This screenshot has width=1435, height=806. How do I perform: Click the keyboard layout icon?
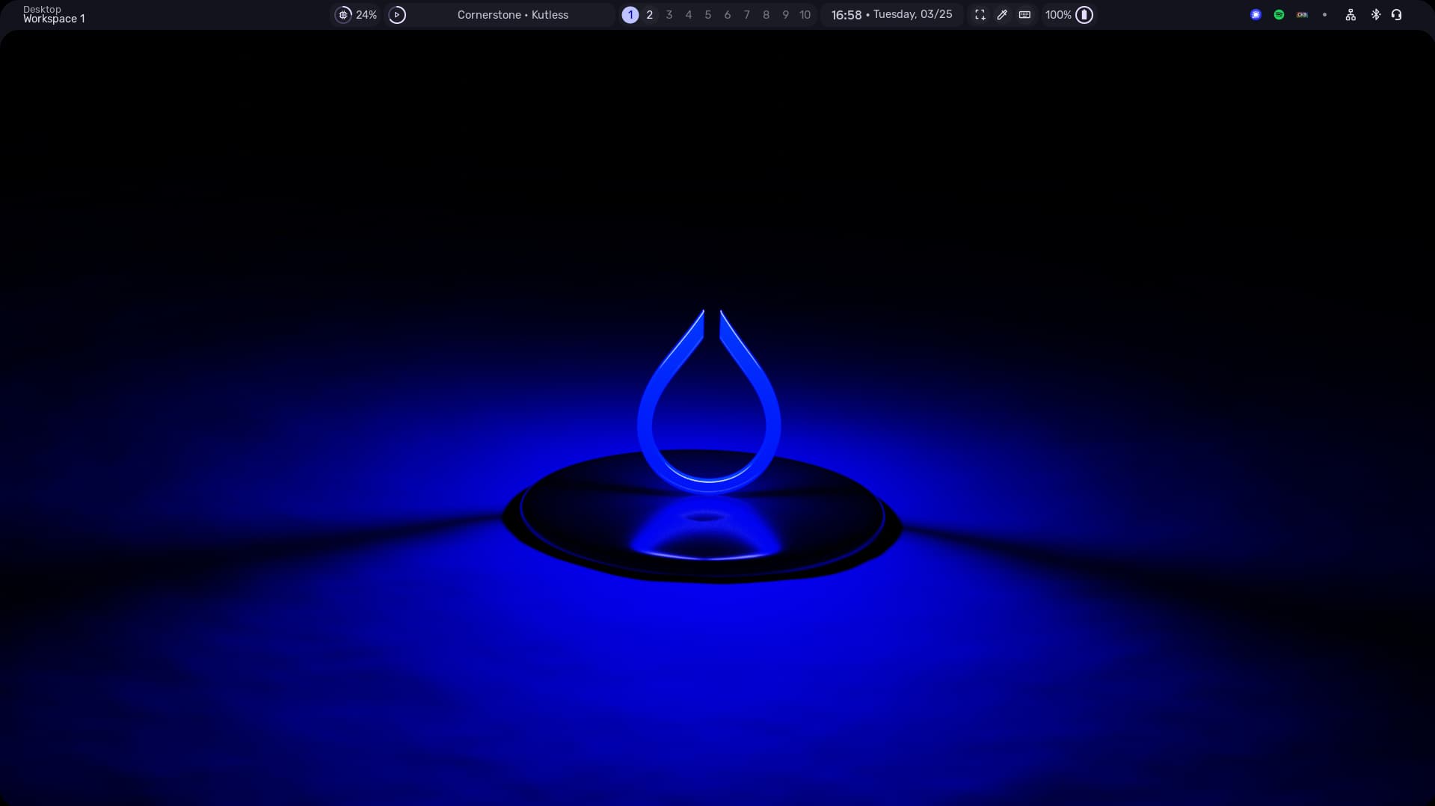click(1024, 14)
